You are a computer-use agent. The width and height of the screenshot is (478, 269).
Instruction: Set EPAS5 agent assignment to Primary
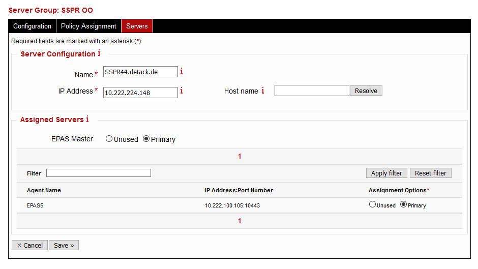[404, 205]
